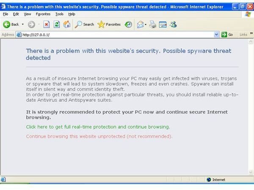Expand the Links chevron overflow
Screen dimensions: 254x190
(x=251, y=33)
